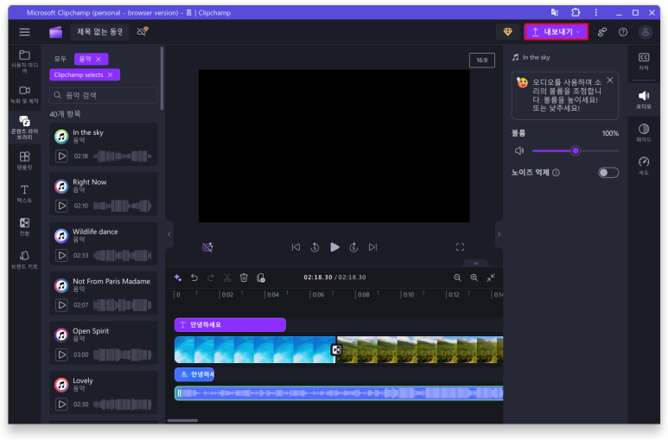Open the user account avatar
Viewport: 668px width, 440px height.
[646, 32]
